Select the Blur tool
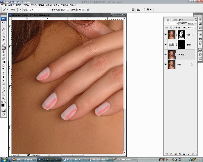The image size is (203, 162). click(3, 66)
